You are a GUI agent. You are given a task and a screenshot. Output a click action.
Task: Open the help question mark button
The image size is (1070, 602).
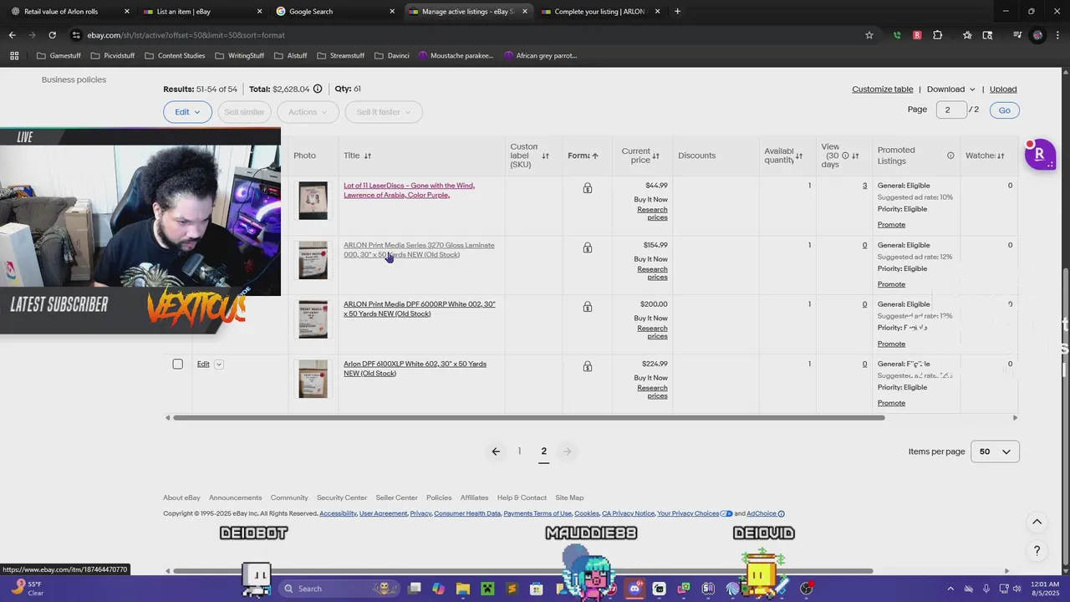[1037, 550]
